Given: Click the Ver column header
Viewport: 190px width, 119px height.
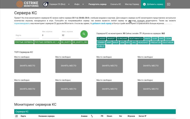Looking at the screenshot, I should coord(120,116).
